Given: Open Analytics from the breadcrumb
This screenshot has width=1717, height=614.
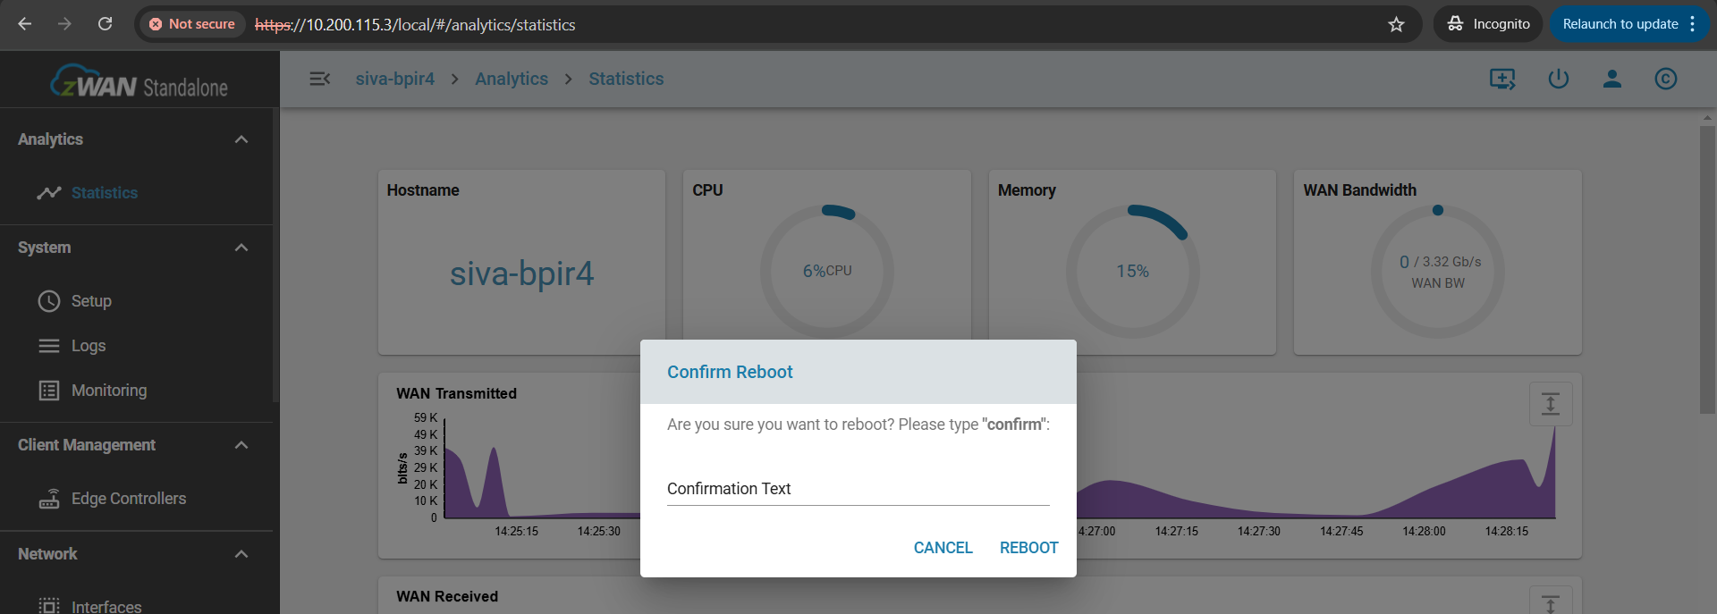Looking at the screenshot, I should [511, 79].
